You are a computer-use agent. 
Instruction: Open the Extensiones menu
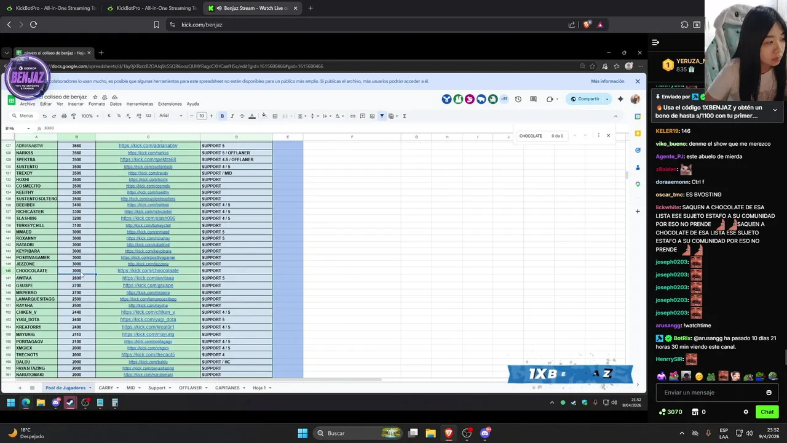click(x=170, y=104)
